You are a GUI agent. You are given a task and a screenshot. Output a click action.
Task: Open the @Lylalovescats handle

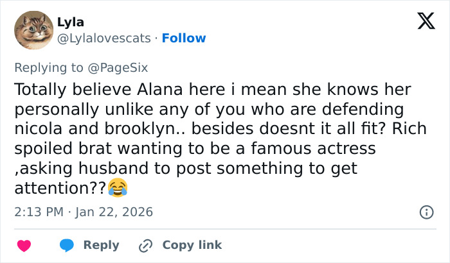point(105,38)
